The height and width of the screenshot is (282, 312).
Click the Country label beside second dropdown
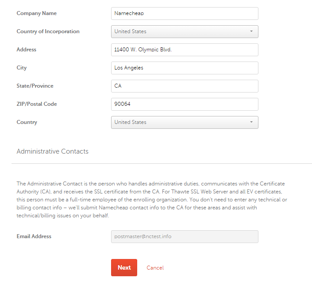point(27,122)
